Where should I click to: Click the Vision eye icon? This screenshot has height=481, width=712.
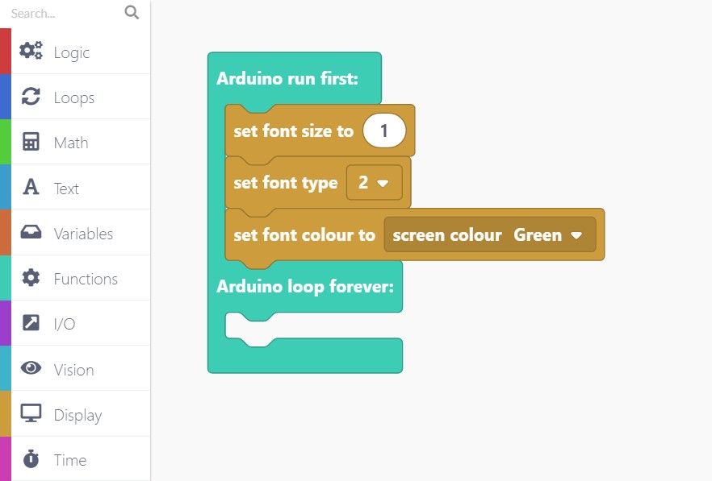(x=31, y=368)
